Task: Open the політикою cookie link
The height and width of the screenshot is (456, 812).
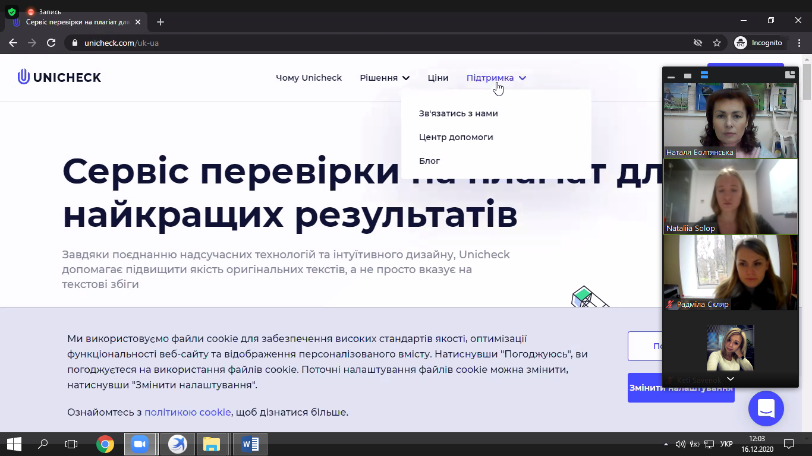Action: (187, 412)
